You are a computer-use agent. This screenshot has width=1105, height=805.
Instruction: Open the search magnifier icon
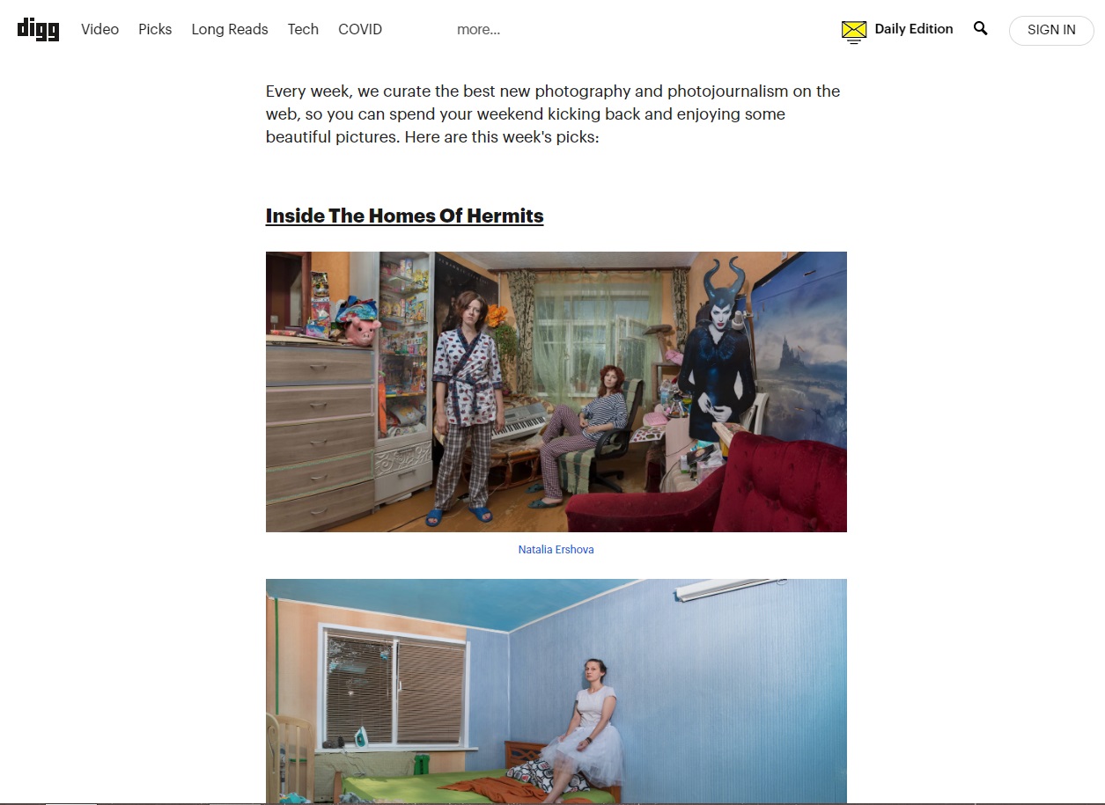click(x=980, y=29)
